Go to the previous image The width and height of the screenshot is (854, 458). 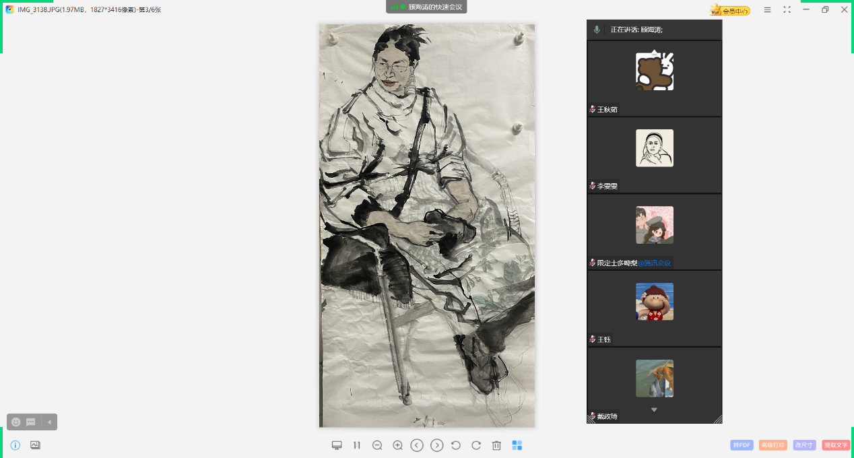tap(417, 445)
